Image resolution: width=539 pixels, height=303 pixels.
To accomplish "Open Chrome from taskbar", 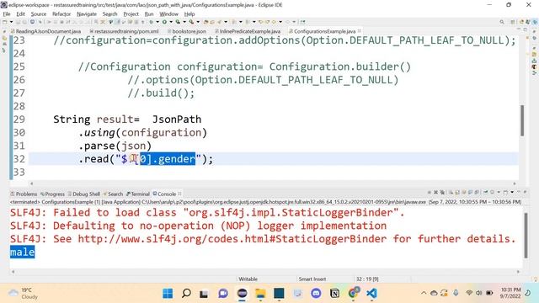I will (x=354, y=294).
